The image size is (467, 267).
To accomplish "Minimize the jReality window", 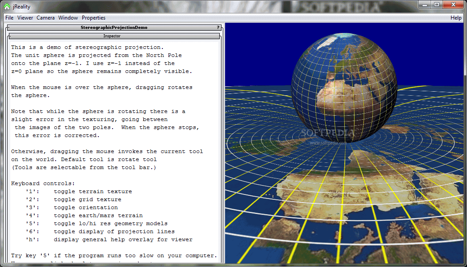I will [424, 4].
